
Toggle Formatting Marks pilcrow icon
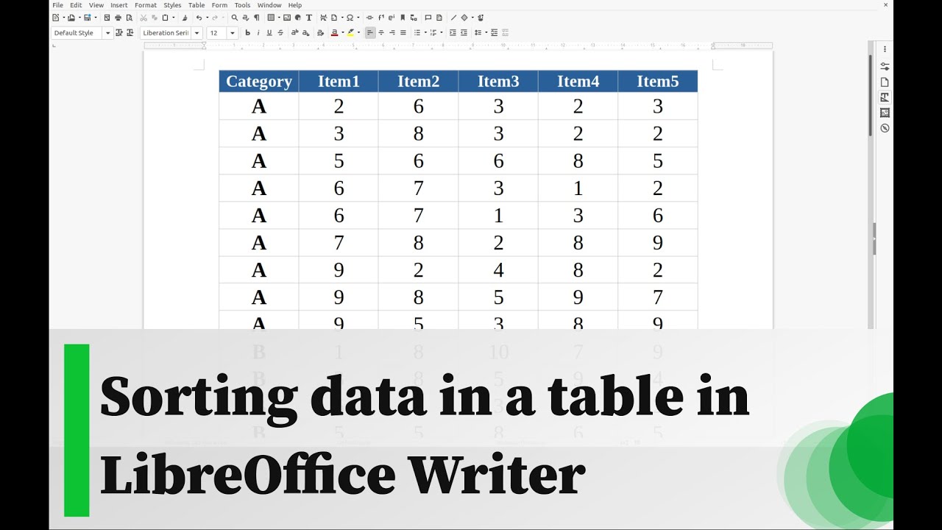pos(256,18)
